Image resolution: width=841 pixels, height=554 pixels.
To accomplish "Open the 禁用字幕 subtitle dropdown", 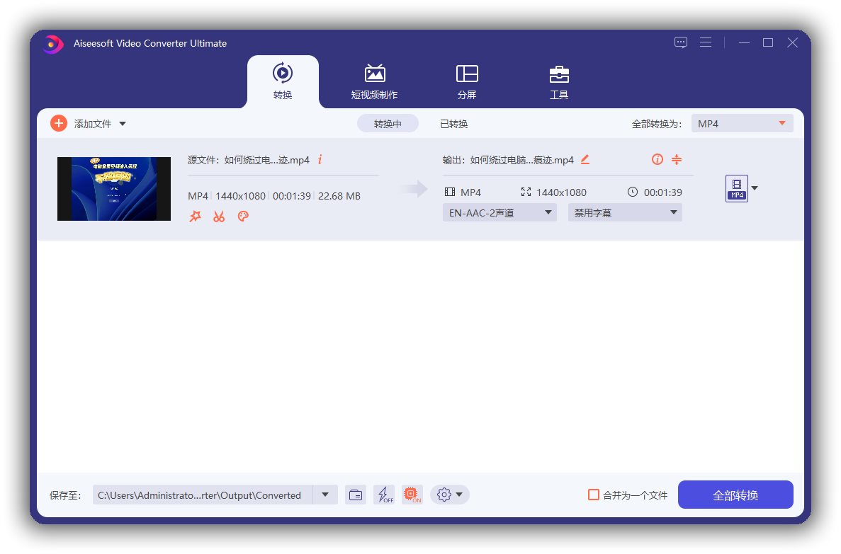I will 625,213.
